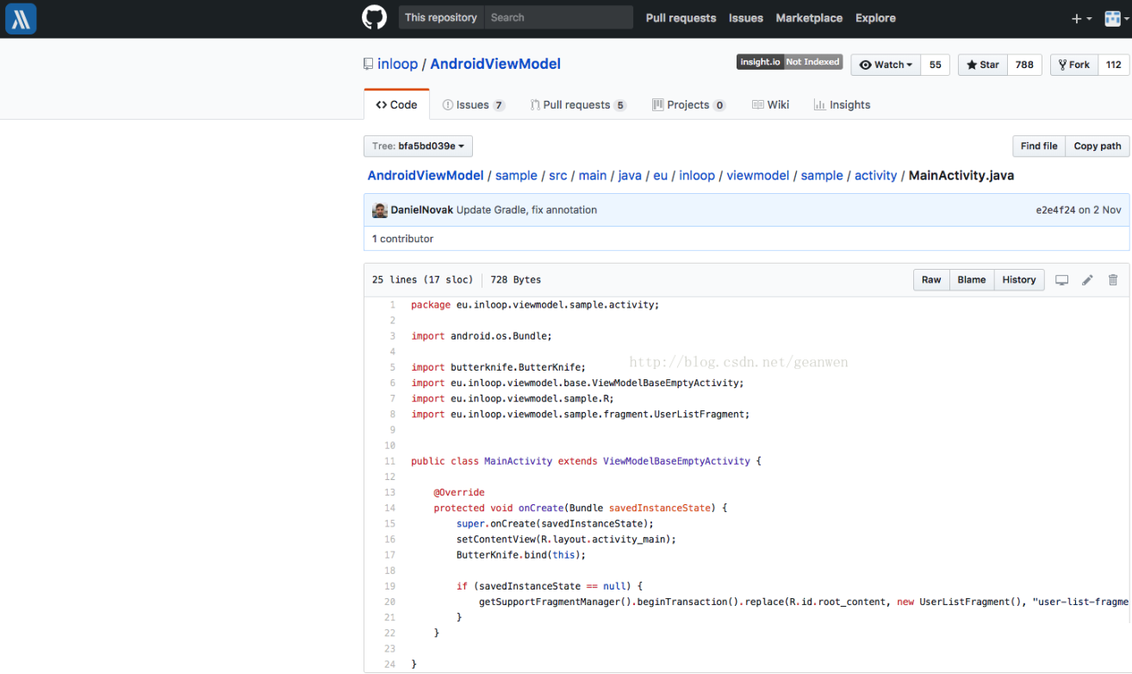Open the inloop owner link
Screen dimensions: 1132x674
point(397,64)
